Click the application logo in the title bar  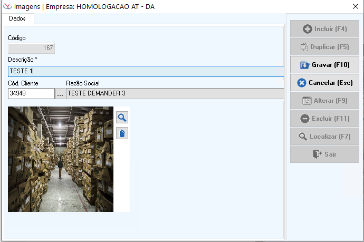(7, 6)
